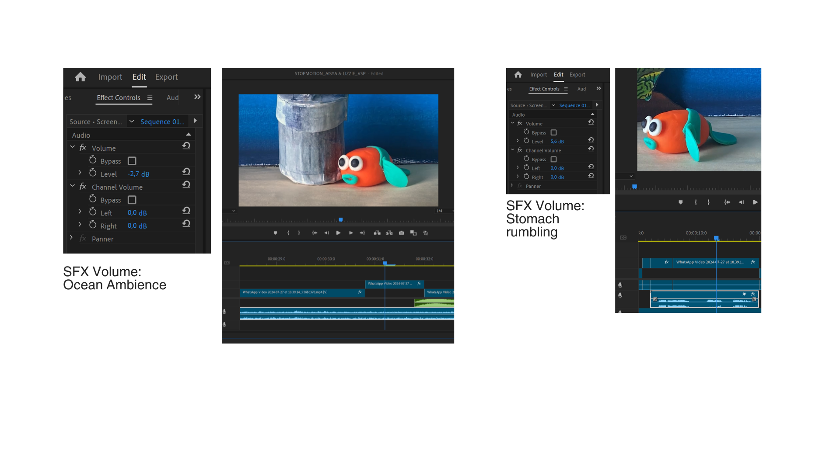Click Go to In point icon
This screenshot has width=840, height=472.
[314, 233]
